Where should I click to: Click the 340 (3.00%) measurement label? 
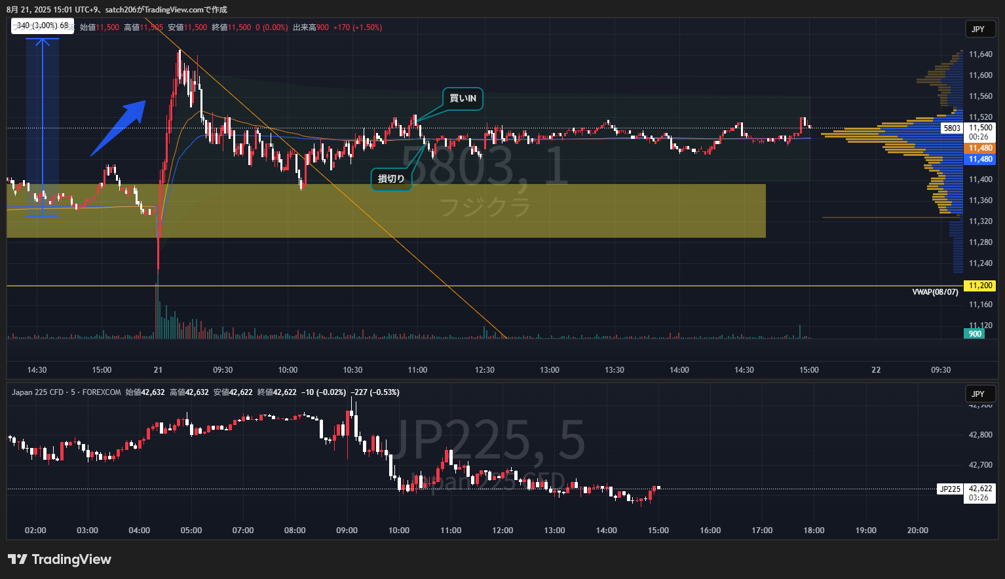point(43,26)
